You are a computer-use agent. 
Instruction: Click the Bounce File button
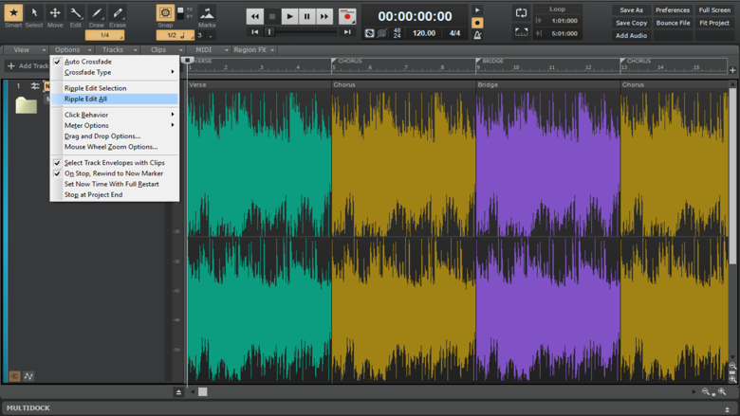pos(673,23)
